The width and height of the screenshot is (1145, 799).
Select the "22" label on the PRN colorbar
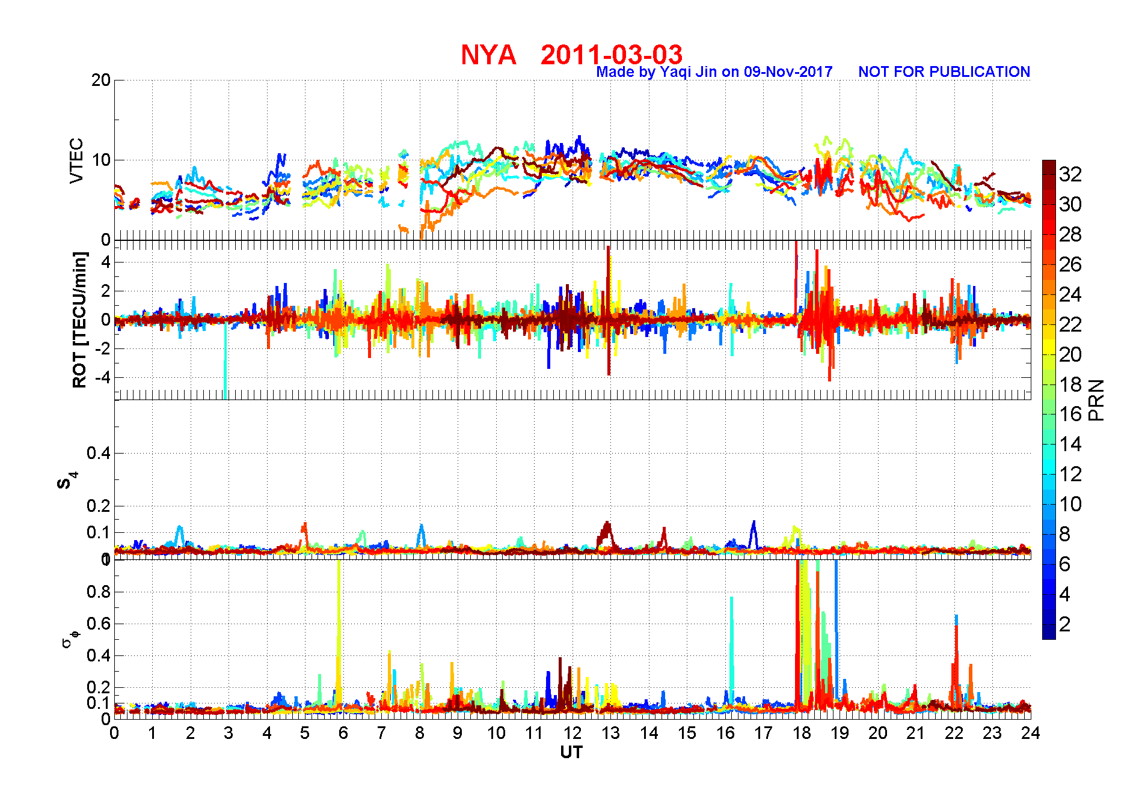(1070, 324)
